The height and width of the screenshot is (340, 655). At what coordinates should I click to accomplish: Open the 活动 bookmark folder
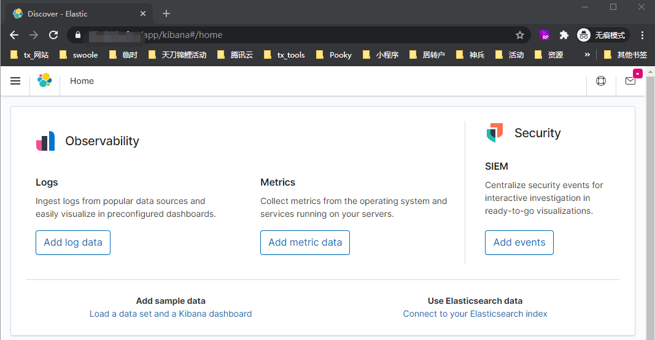click(x=510, y=55)
